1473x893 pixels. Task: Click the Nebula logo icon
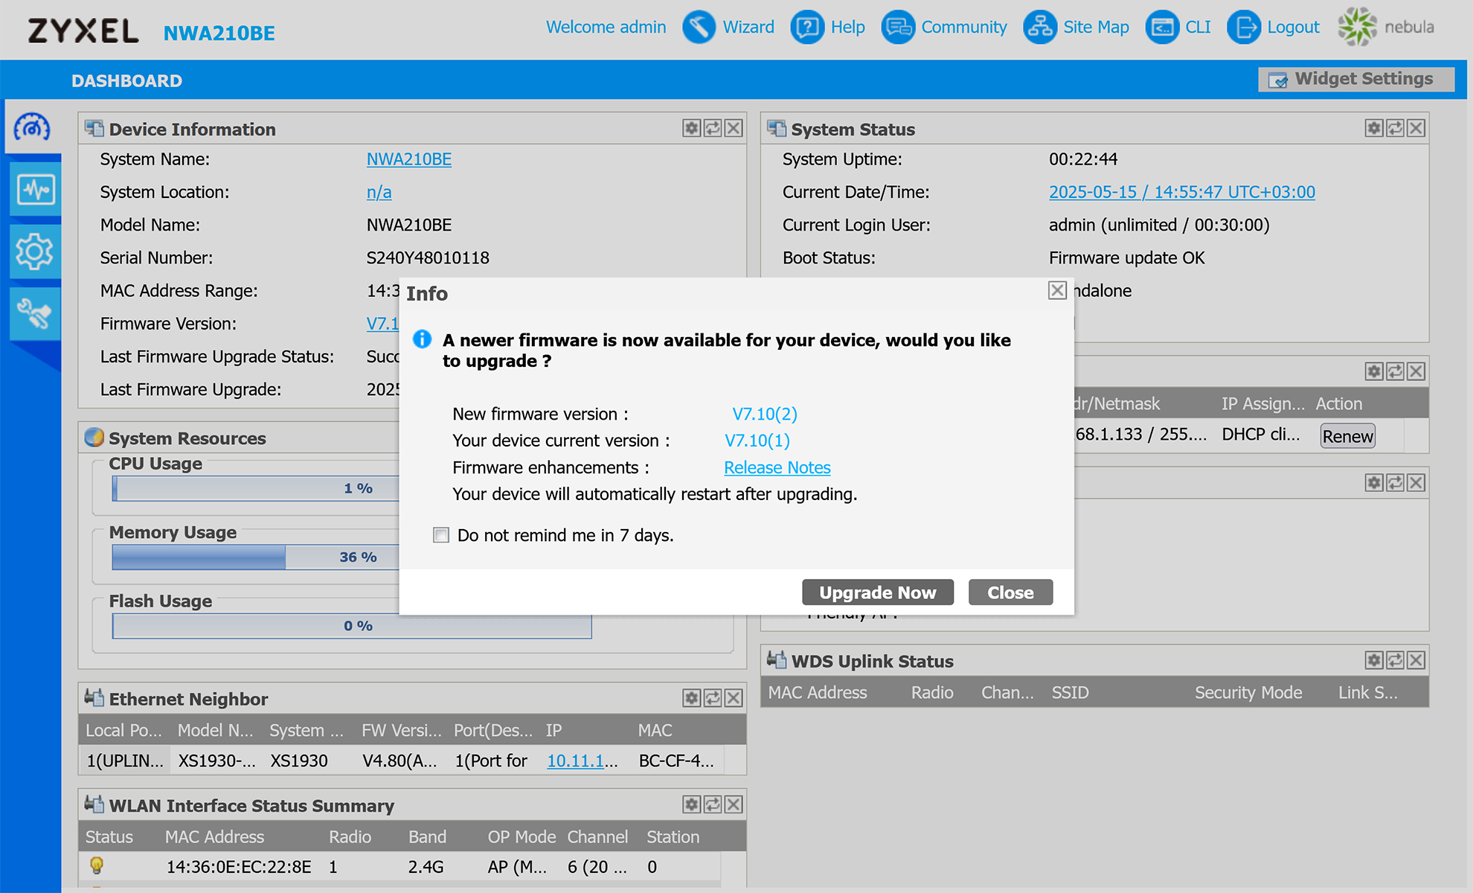1357,27
